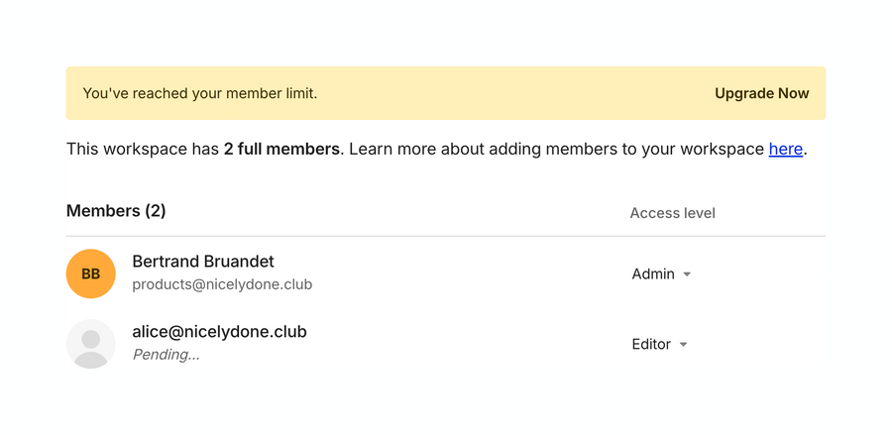Click alice's gray placeholder avatar

pyautogui.click(x=91, y=344)
